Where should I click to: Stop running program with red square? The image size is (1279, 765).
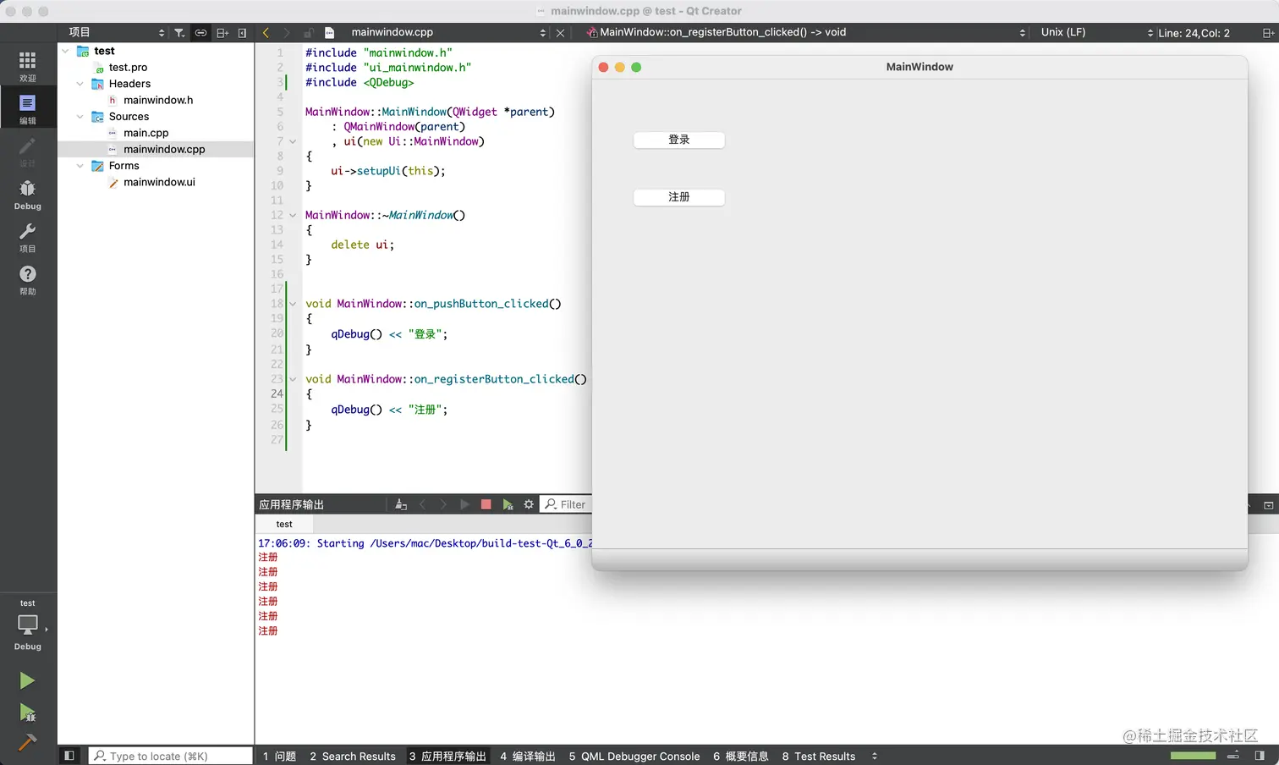486,504
